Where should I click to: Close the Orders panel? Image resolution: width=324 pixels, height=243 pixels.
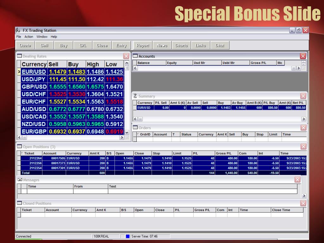coord(303,128)
